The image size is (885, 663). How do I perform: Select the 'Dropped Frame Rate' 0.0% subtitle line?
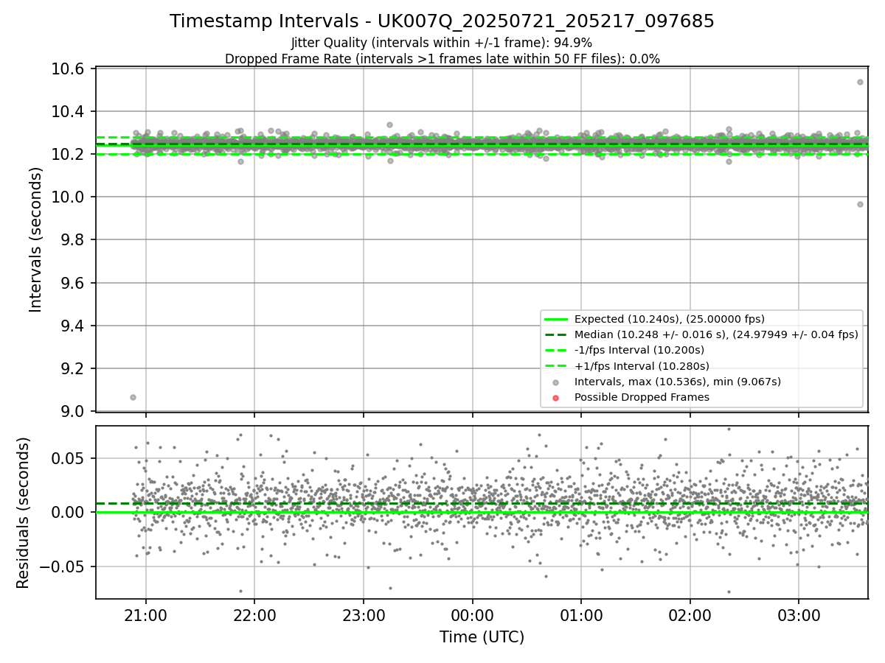coord(442,59)
